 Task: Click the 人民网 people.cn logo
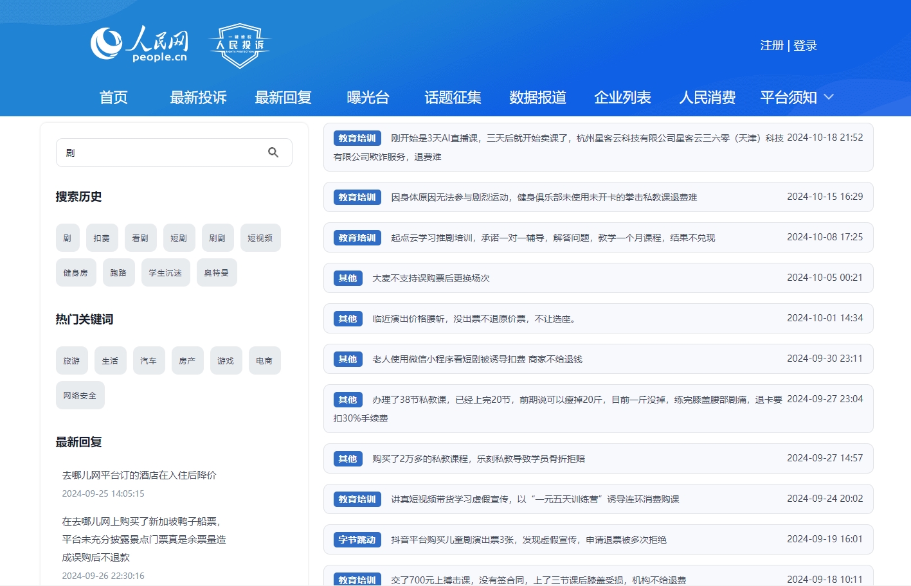pos(139,43)
